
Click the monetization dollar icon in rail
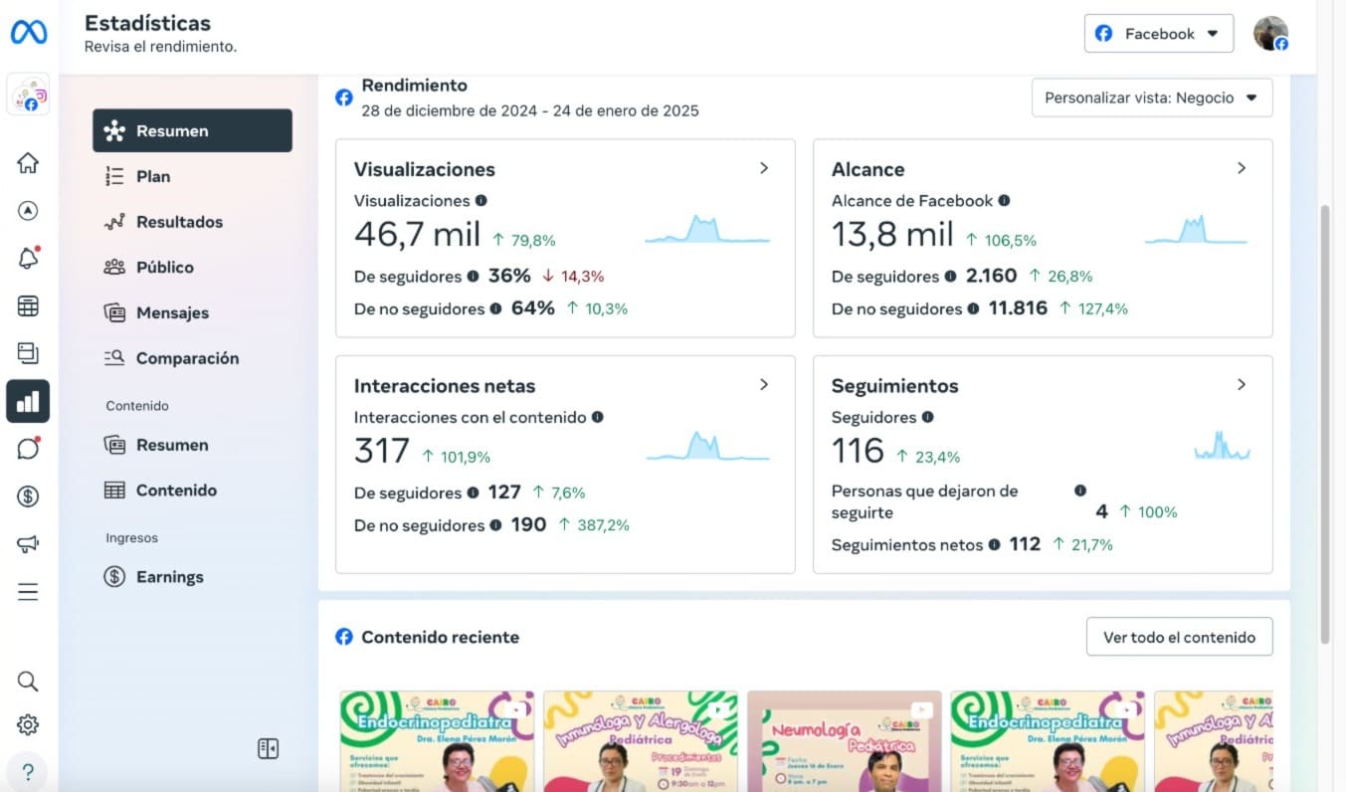(28, 495)
